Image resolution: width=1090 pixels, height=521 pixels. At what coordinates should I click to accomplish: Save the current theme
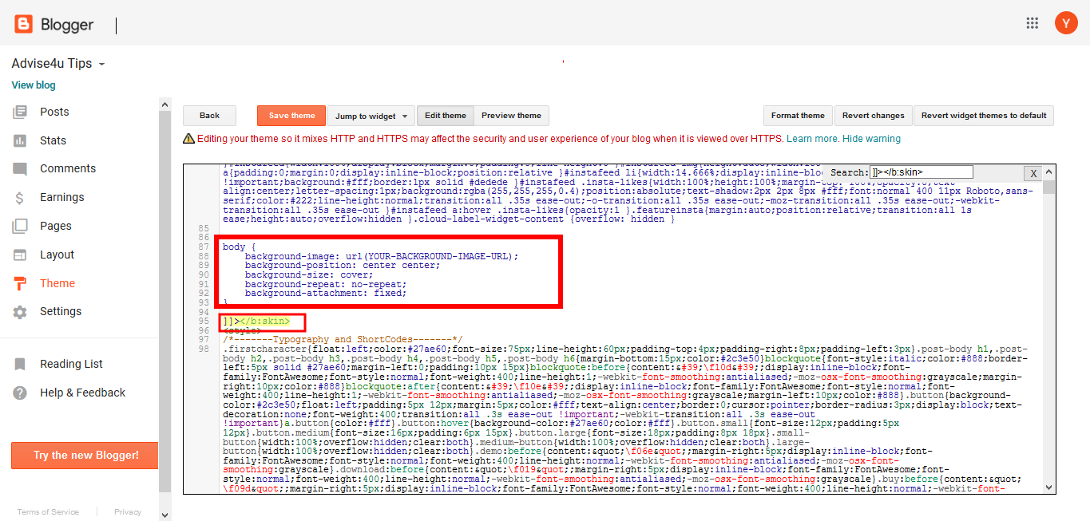291,115
